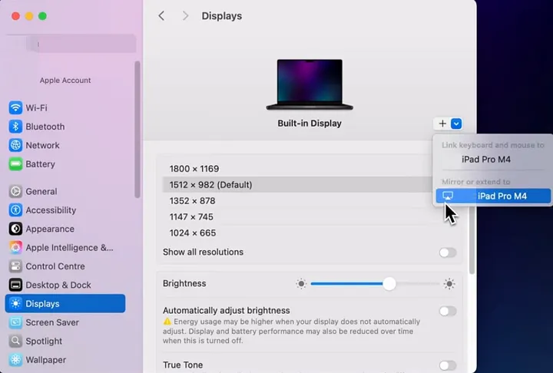Click the Built-in Display laptop thumbnail
The width and height of the screenshot is (553, 373).
(310, 84)
